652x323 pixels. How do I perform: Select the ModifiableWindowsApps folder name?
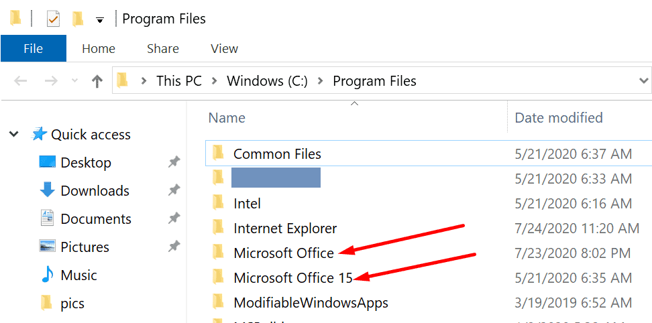pyautogui.click(x=311, y=303)
